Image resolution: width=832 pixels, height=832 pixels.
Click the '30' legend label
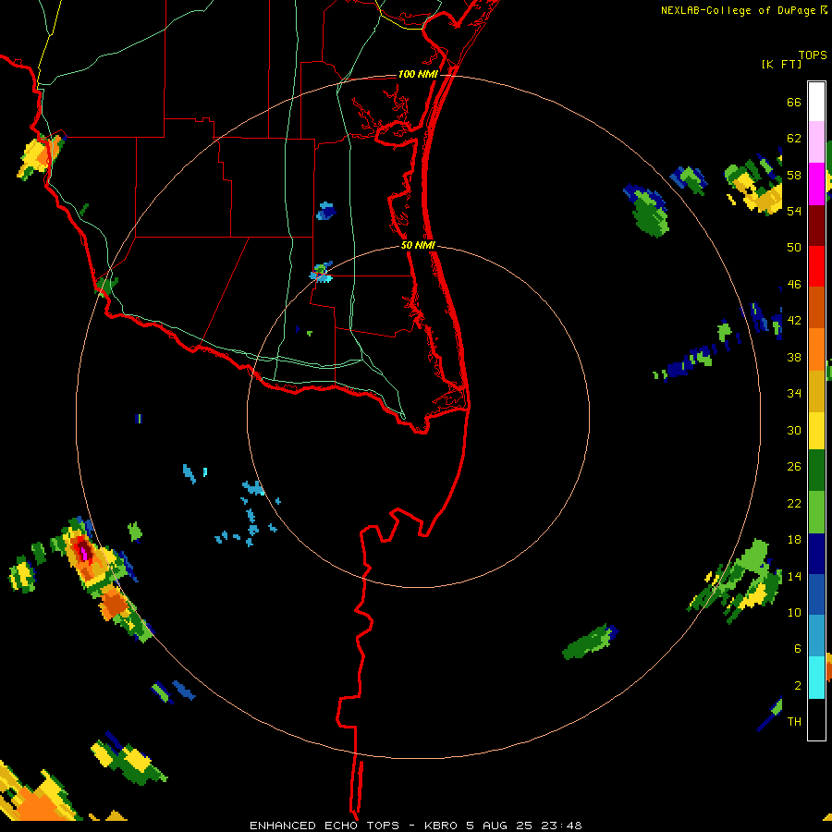point(794,430)
